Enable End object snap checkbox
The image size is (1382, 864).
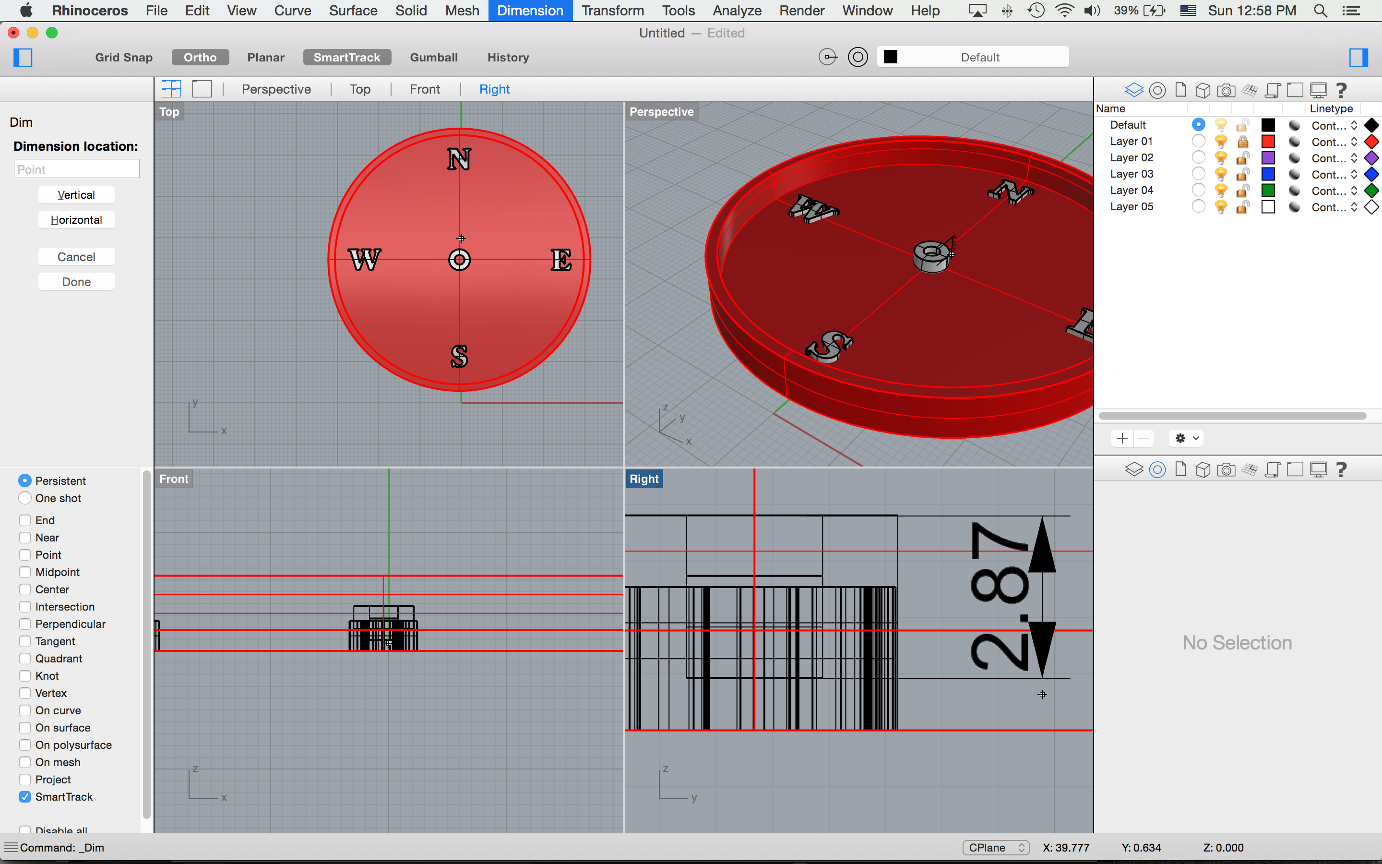click(24, 520)
